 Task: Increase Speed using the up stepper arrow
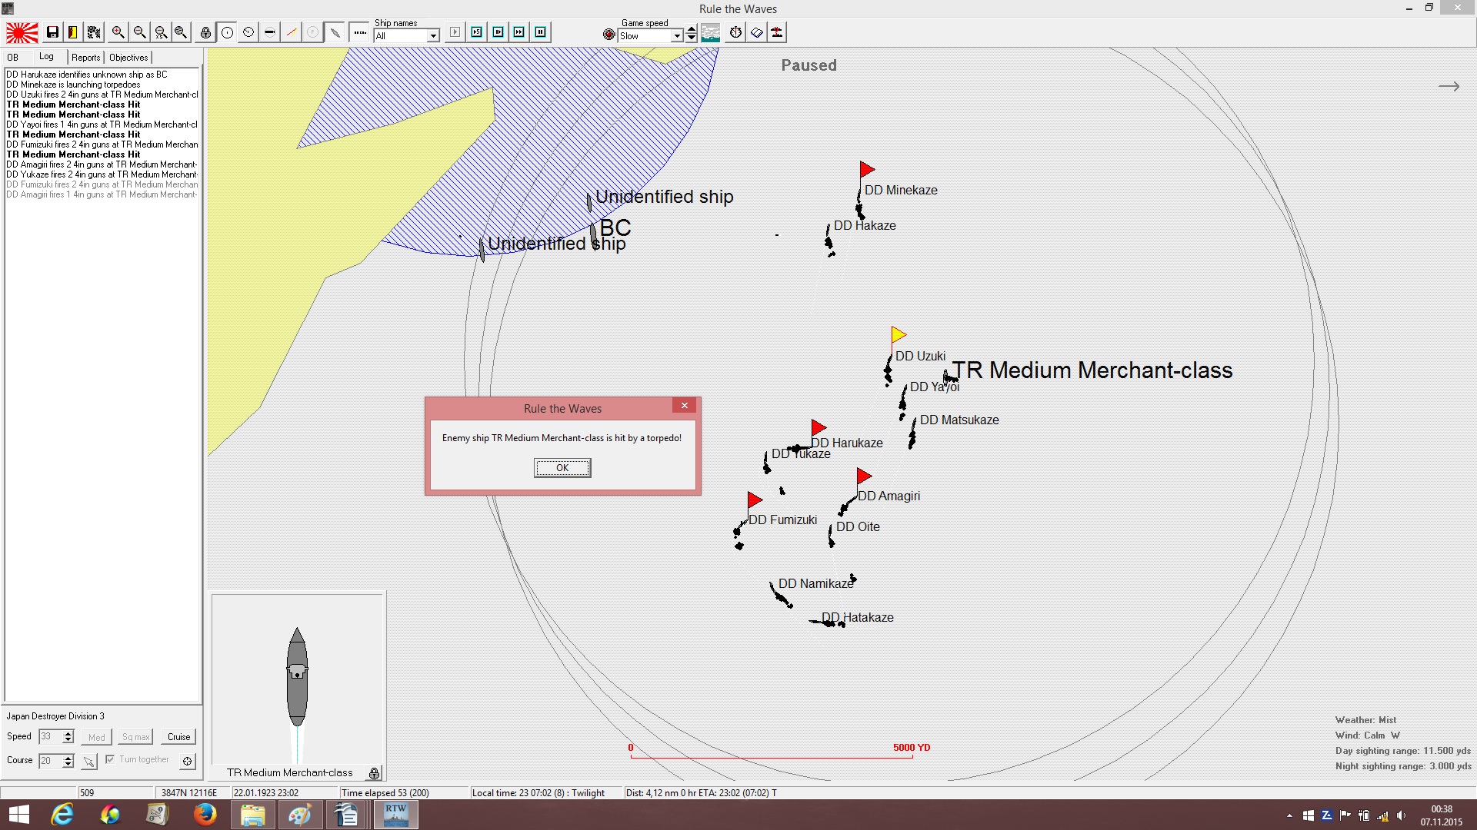point(68,733)
